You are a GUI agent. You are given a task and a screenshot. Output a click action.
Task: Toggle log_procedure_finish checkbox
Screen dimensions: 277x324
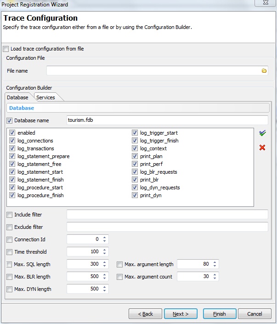pyautogui.click(x=12, y=195)
